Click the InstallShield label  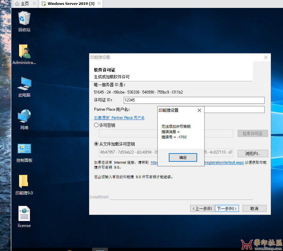99,197
